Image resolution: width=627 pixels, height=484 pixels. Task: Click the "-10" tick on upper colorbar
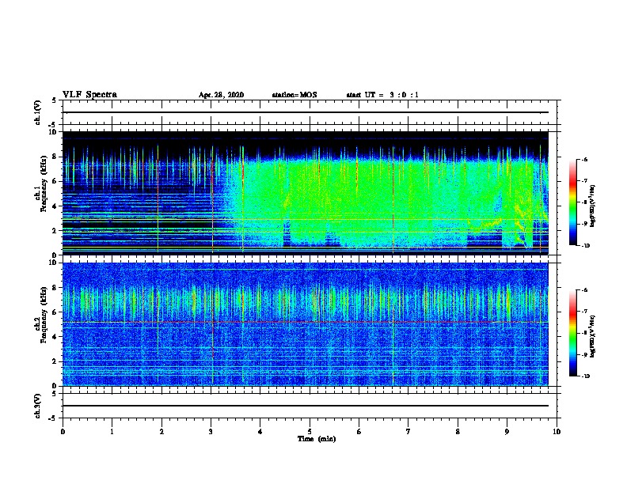pyautogui.click(x=585, y=246)
